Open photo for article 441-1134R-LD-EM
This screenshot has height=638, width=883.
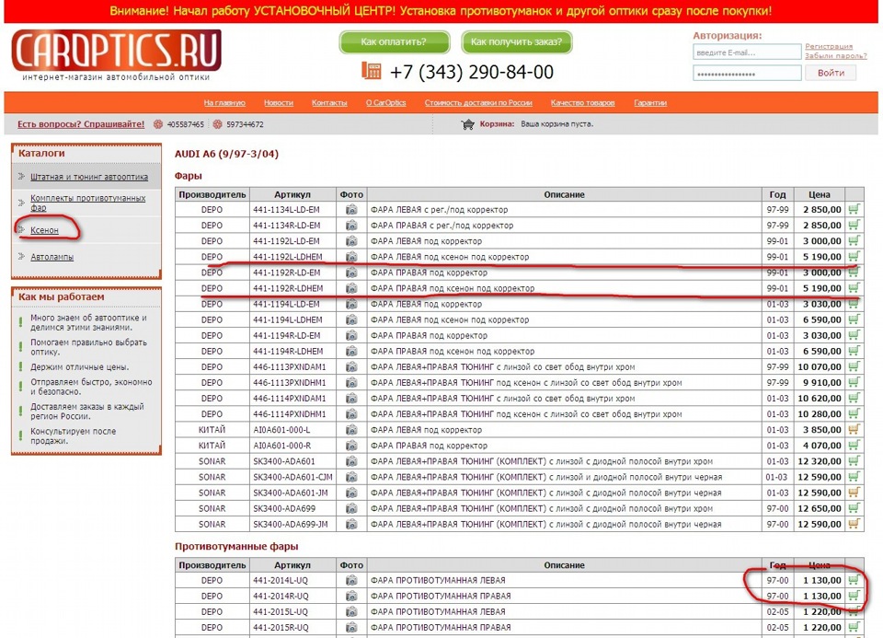click(351, 226)
